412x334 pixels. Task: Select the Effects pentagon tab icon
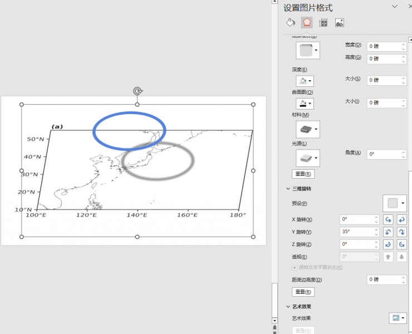307,22
